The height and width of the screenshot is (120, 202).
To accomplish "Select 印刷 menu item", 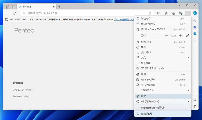I will pyautogui.click(x=163, y=74).
